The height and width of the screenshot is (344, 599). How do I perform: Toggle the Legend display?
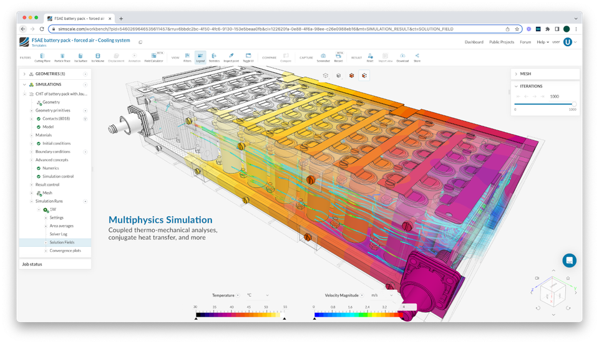click(200, 57)
